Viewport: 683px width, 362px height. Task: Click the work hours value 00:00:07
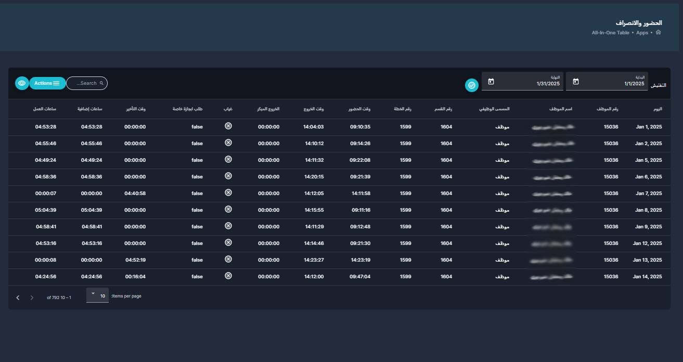tap(46, 193)
